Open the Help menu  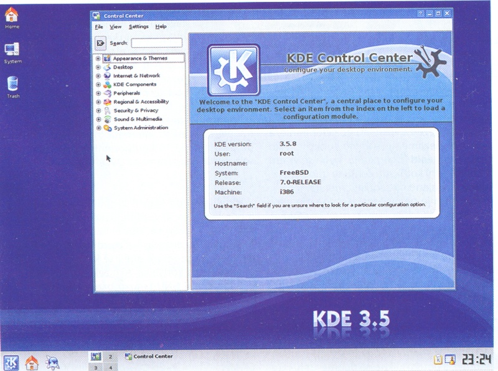pyautogui.click(x=161, y=26)
